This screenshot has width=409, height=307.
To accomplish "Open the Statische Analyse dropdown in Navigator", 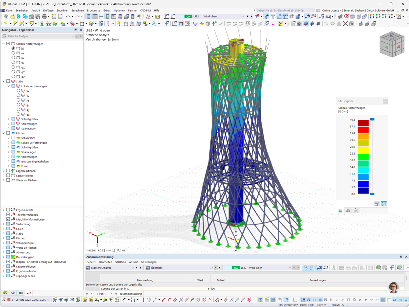I will tap(38, 36).
